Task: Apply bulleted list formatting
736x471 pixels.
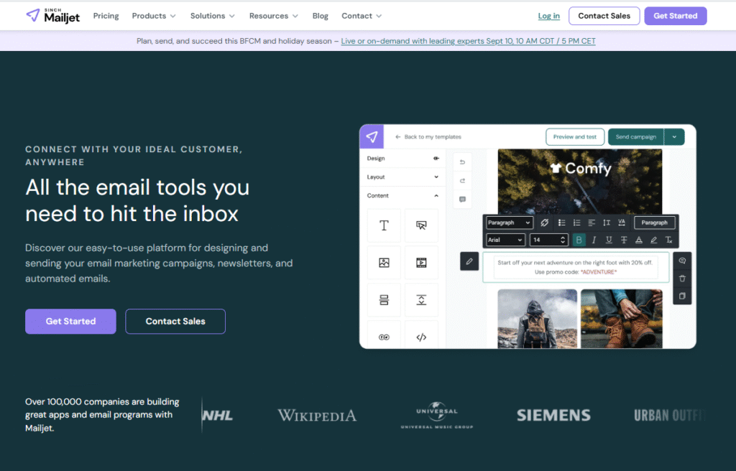Action: coord(561,223)
